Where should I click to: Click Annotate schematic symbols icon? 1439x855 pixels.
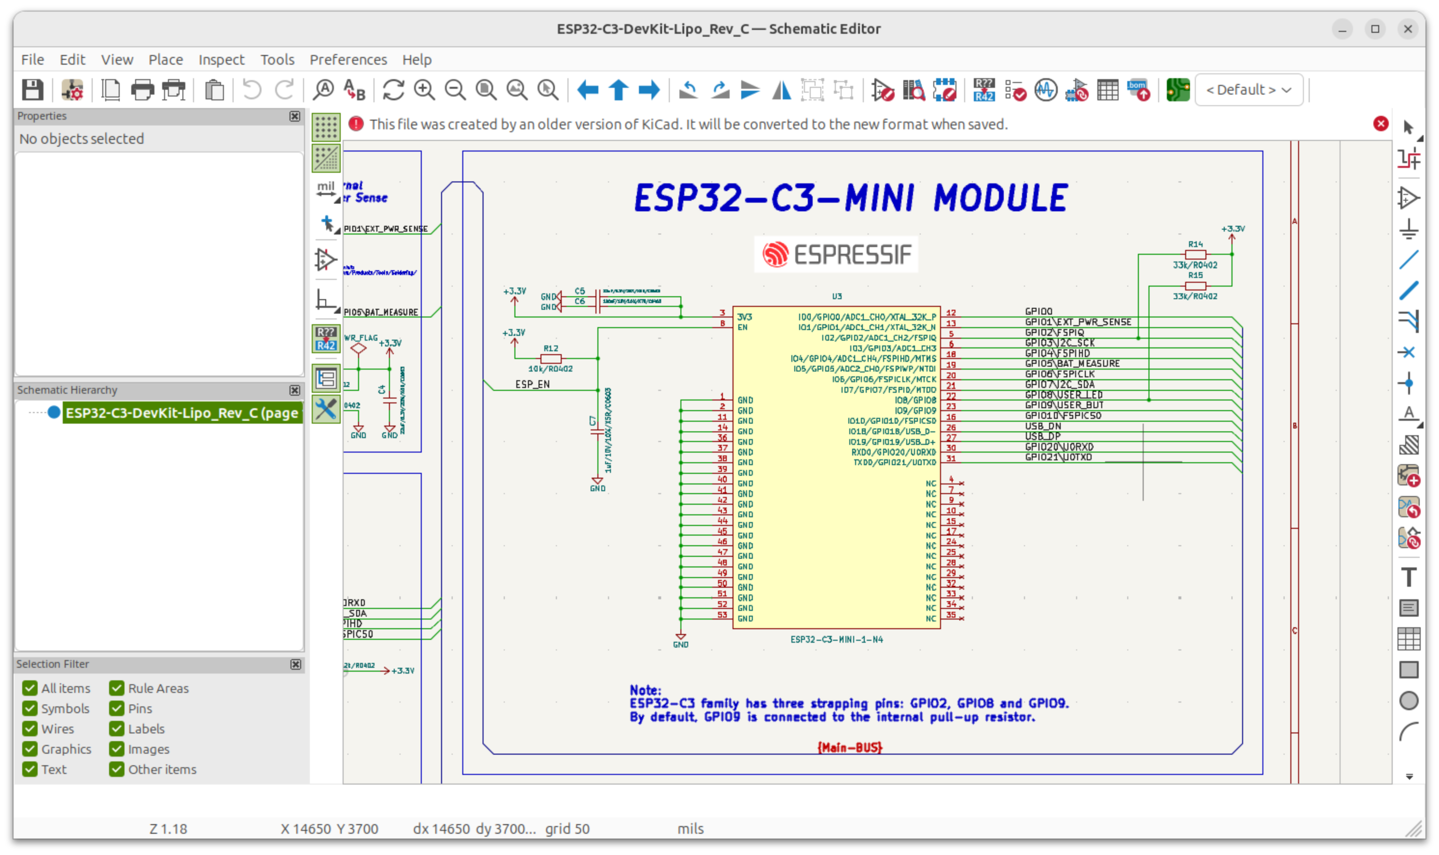[x=983, y=90]
